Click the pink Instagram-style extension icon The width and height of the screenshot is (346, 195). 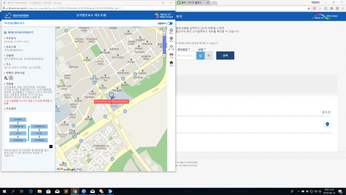314,9
